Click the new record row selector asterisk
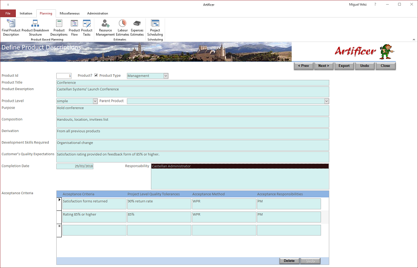The image size is (418, 268). pyautogui.click(x=59, y=230)
